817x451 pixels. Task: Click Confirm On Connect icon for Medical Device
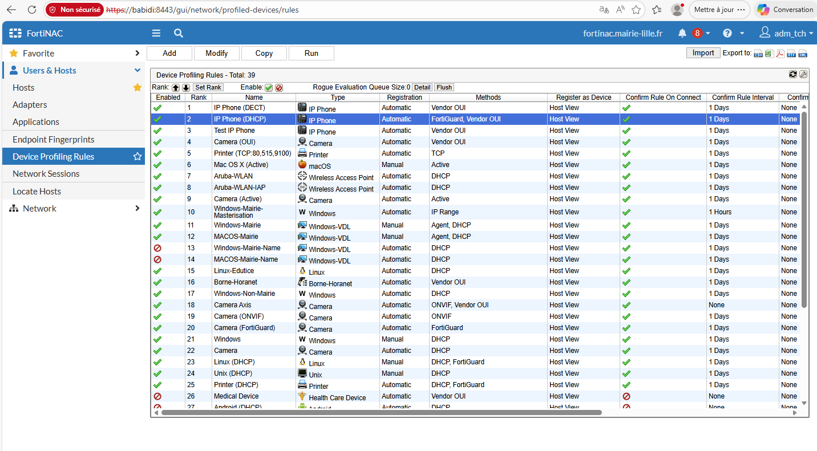[x=626, y=396]
